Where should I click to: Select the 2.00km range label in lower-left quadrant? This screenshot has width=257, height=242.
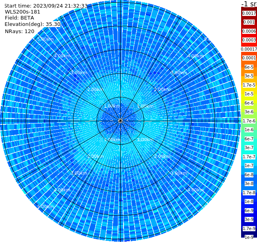pyautogui.click(x=95, y=156)
